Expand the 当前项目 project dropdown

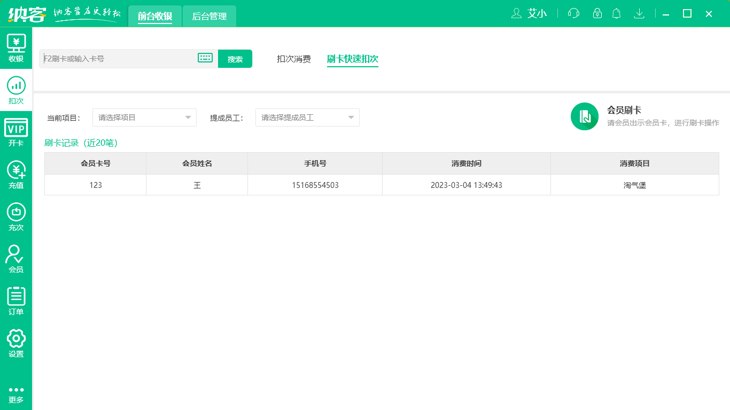(144, 117)
